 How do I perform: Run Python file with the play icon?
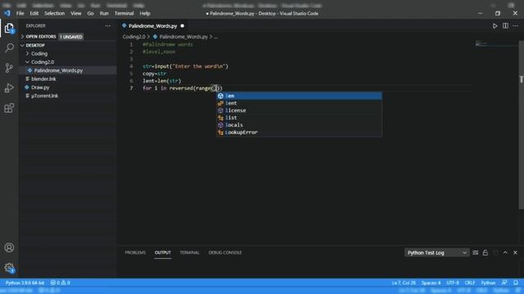pyautogui.click(x=495, y=25)
